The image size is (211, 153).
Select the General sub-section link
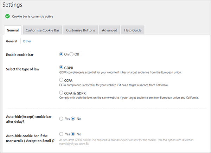click(12, 41)
